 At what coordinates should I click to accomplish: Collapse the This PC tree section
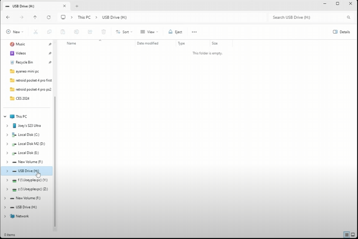click(5, 117)
